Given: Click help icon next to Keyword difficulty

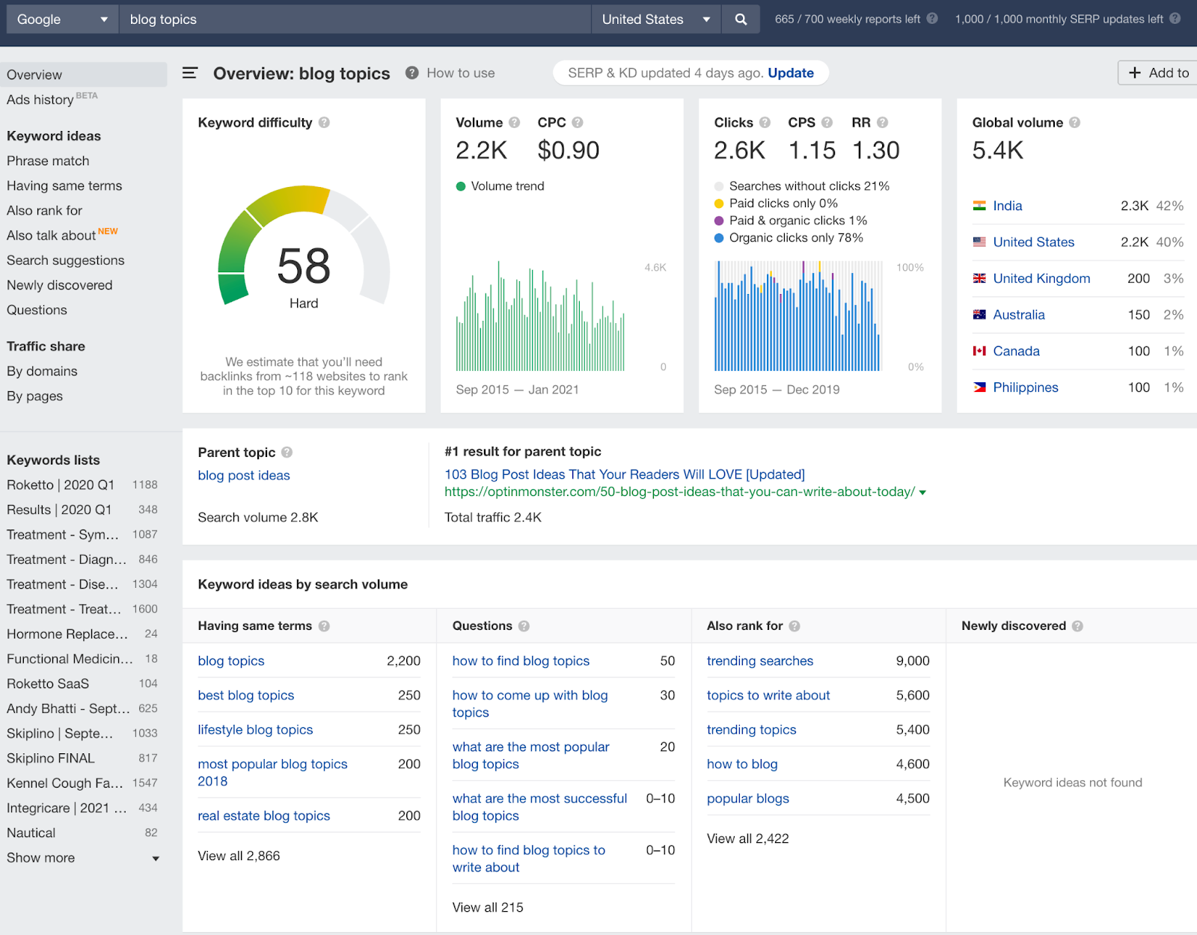Looking at the screenshot, I should [x=324, y=123].
